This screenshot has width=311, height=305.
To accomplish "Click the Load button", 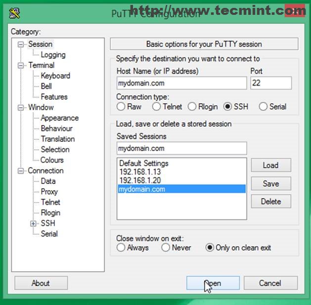I will (271, 165).
